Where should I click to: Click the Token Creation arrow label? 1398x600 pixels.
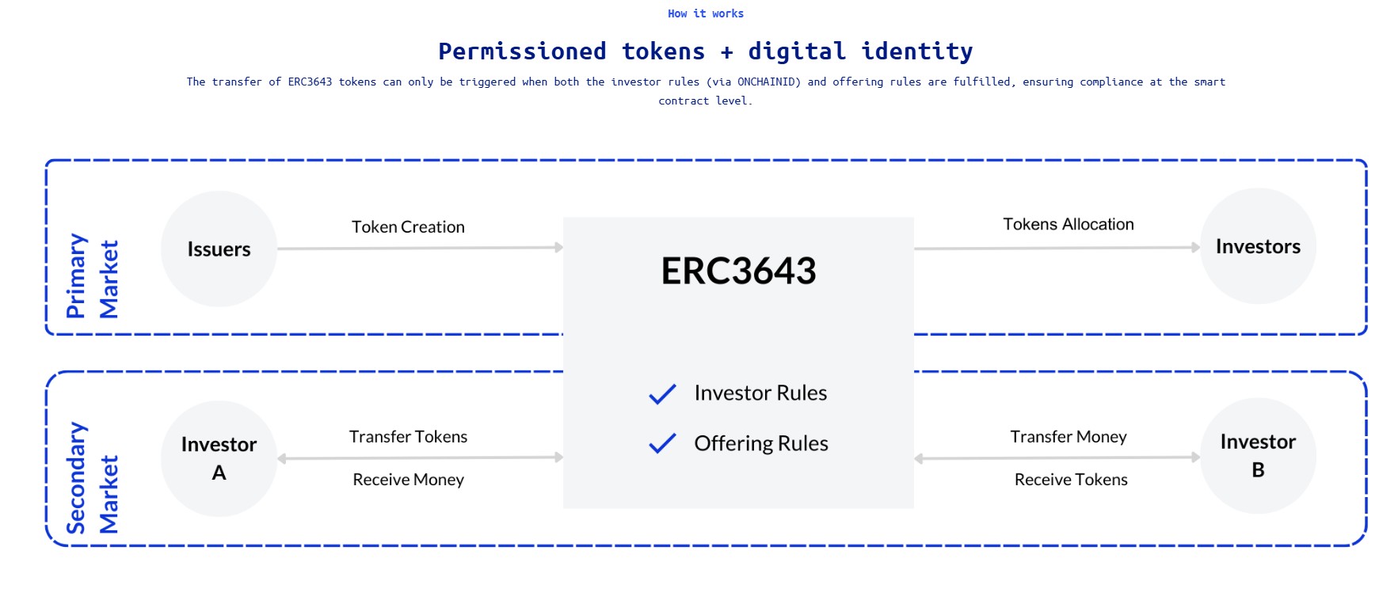tap(408, 227)
